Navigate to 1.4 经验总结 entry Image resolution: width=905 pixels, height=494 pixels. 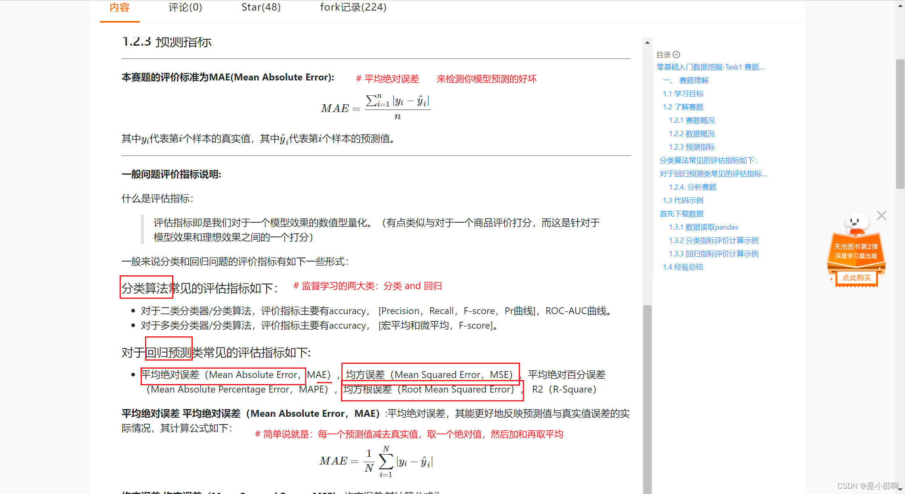click(x=683, y=267)
